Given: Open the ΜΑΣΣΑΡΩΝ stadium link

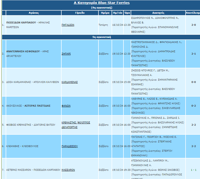Looking at the screenshot, I should (x=68, y=170).
